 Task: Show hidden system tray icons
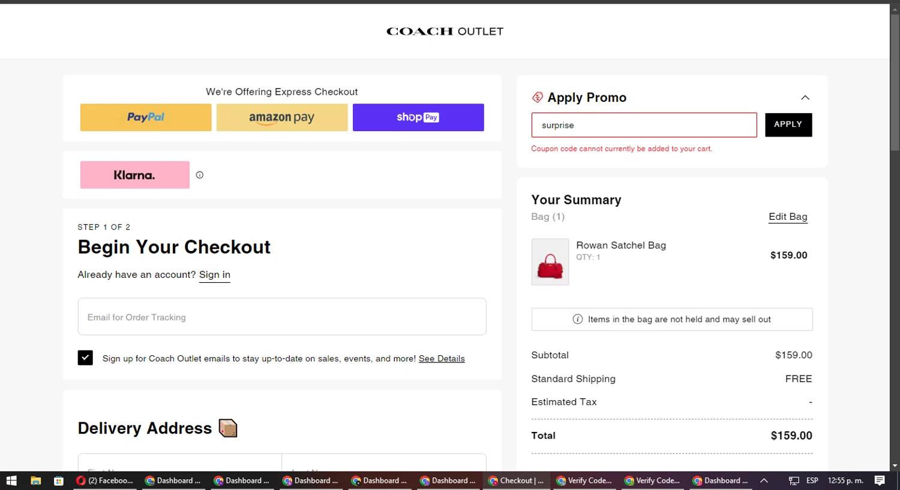764,480
